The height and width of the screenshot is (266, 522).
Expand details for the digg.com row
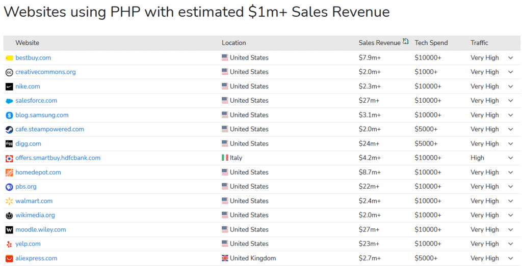[x=511, y=144]
